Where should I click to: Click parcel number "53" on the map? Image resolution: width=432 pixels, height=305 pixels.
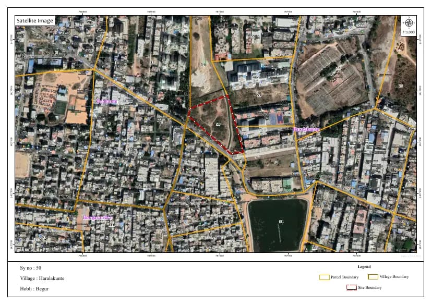click(x=259, y=95)
